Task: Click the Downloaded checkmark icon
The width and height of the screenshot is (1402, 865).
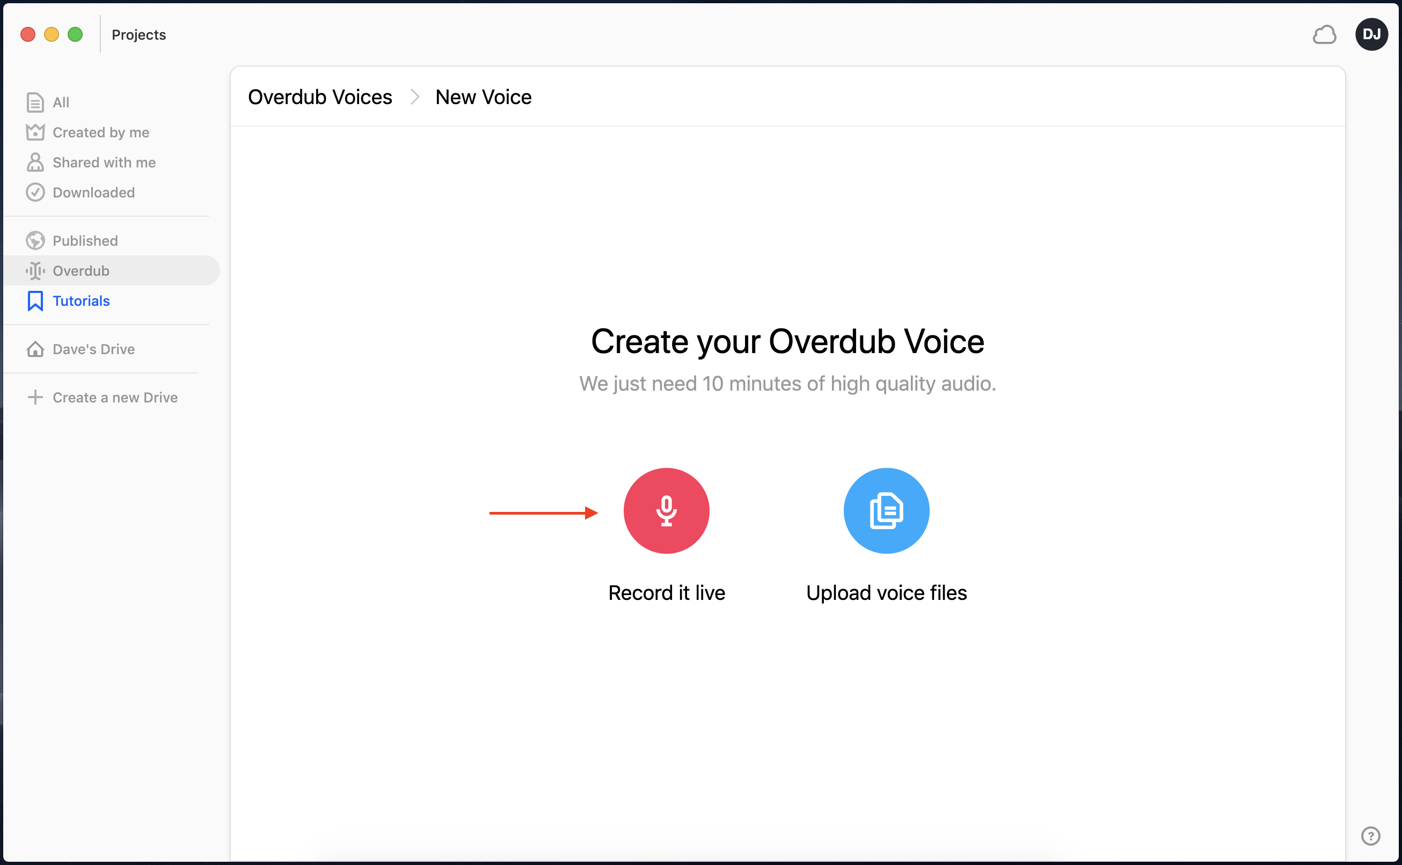Action: click(x=35, y=192)
